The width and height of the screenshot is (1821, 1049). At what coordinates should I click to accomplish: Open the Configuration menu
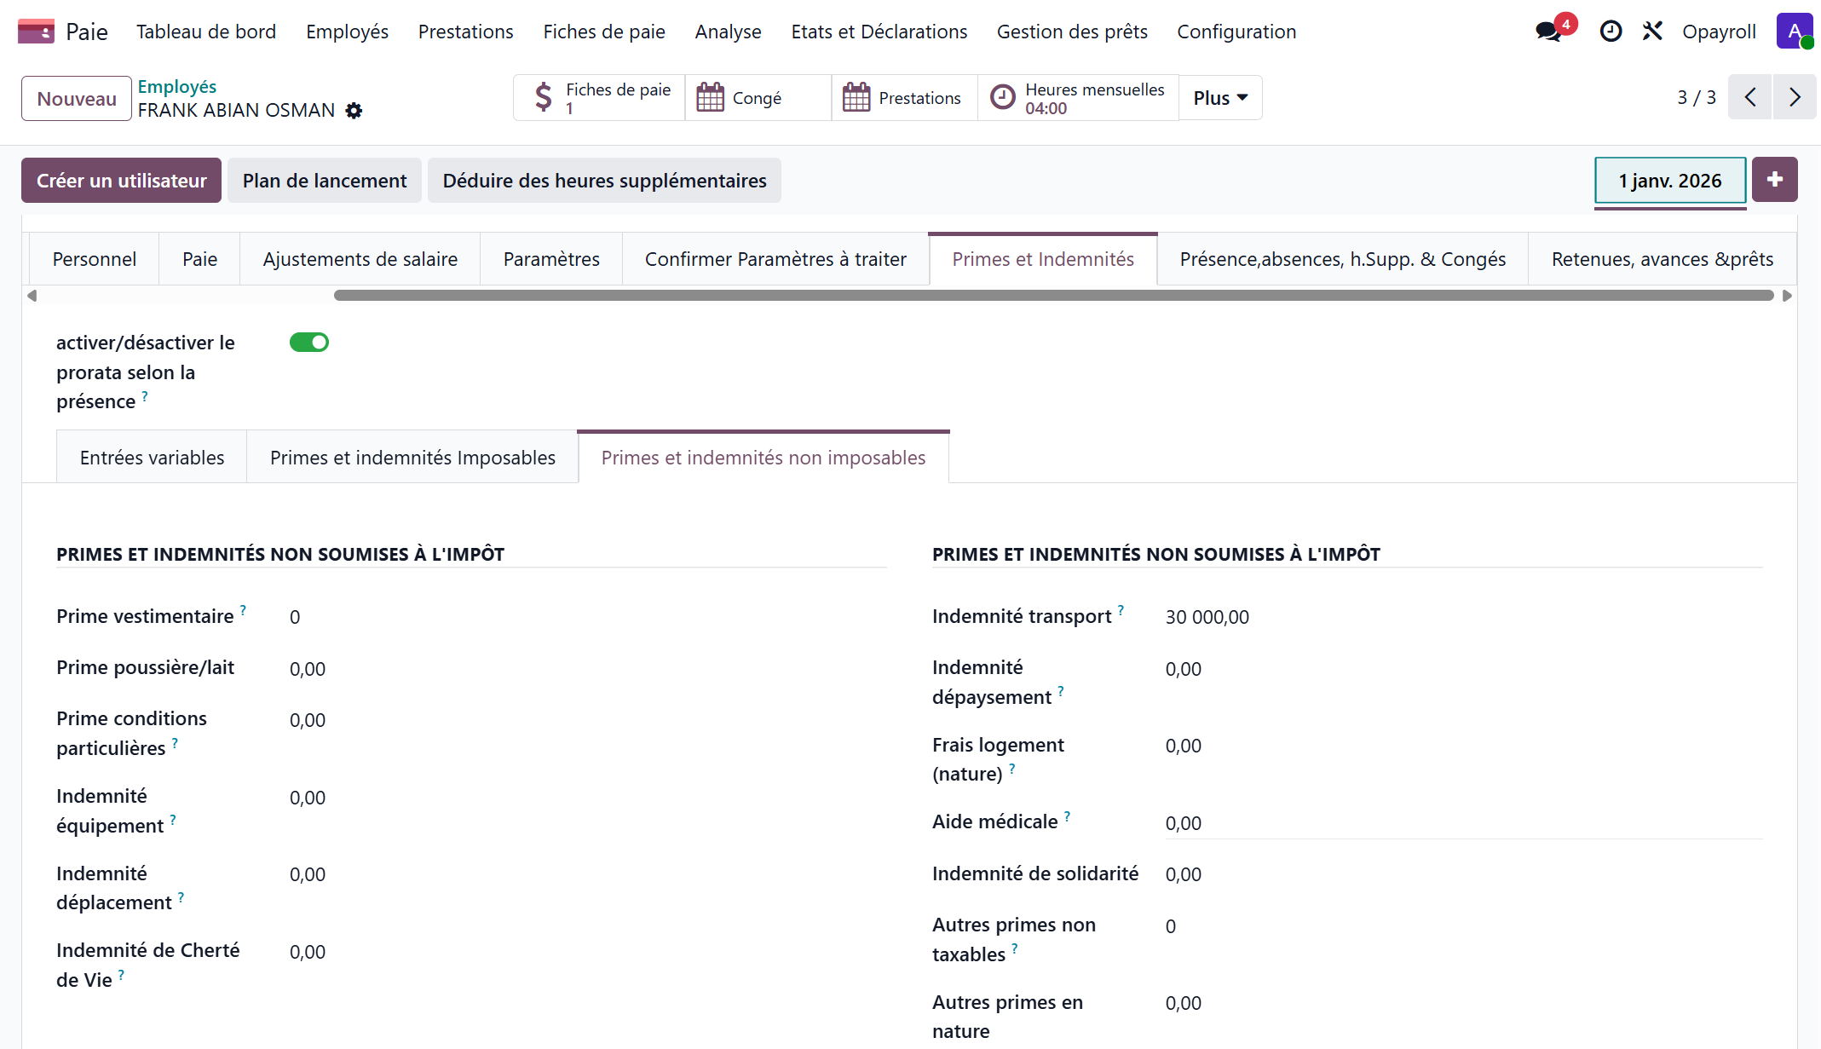[1236, 32]
